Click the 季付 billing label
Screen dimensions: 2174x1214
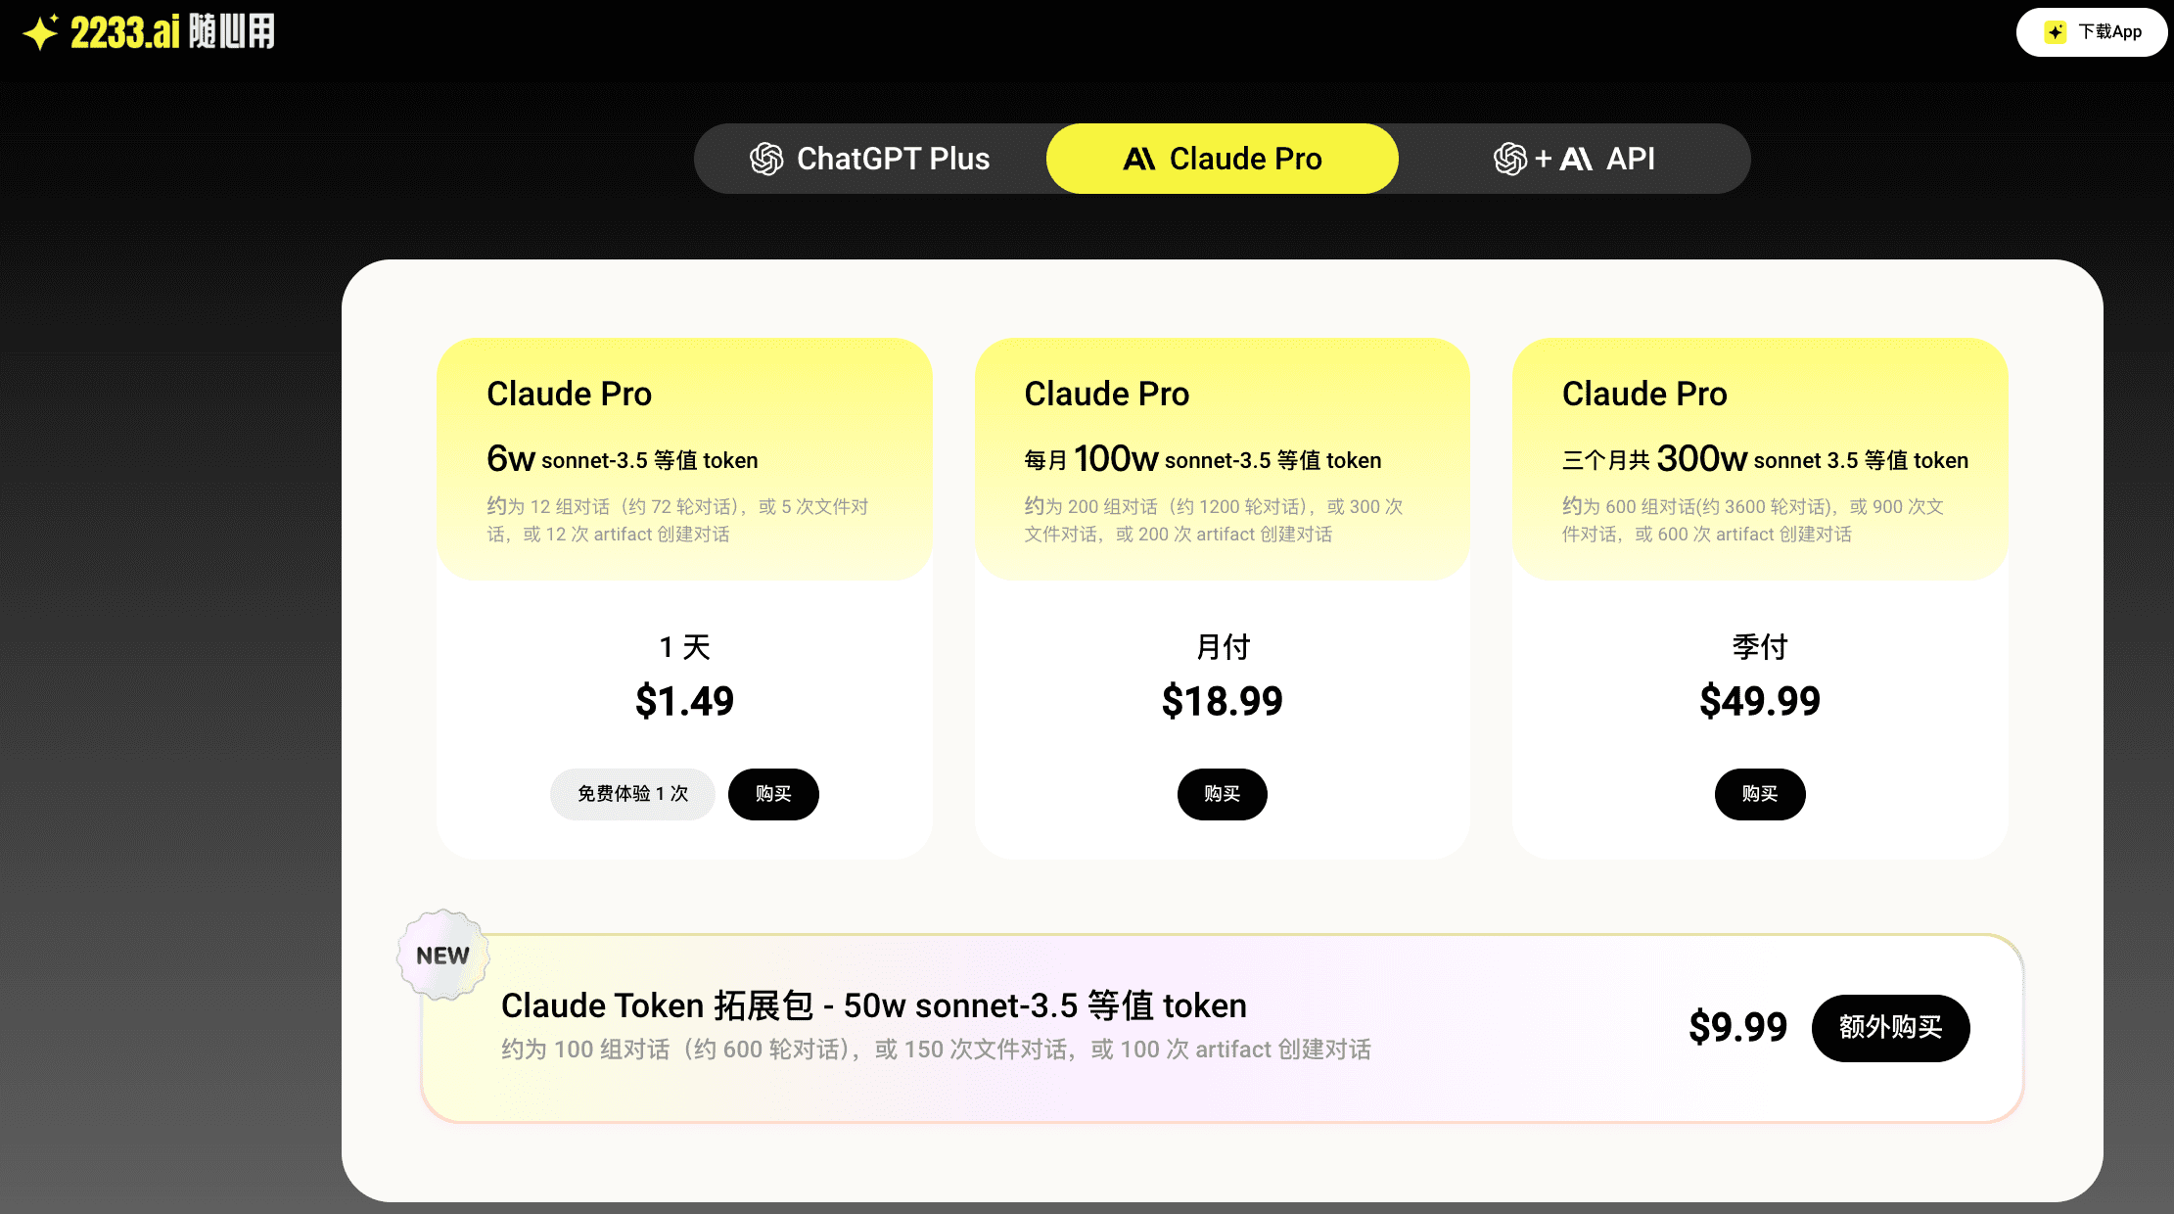1760,647
